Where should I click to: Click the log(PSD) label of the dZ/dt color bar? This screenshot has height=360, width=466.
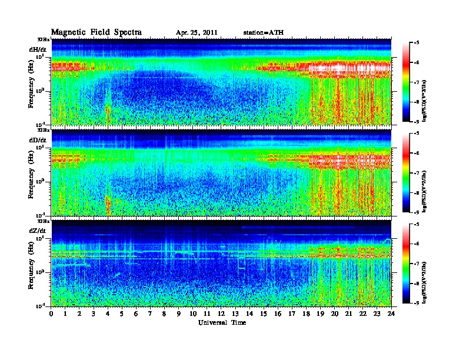tap(424, 282)
